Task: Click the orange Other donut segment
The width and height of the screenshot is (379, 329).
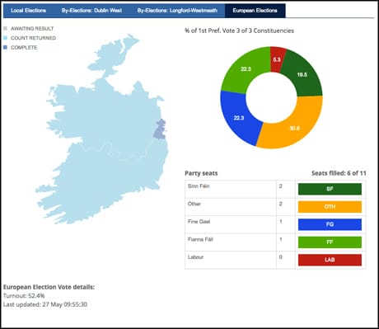Action: click(294, 128)
